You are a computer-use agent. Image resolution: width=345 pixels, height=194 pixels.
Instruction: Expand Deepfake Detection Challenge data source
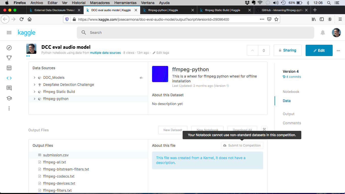[x=35, y=85]
